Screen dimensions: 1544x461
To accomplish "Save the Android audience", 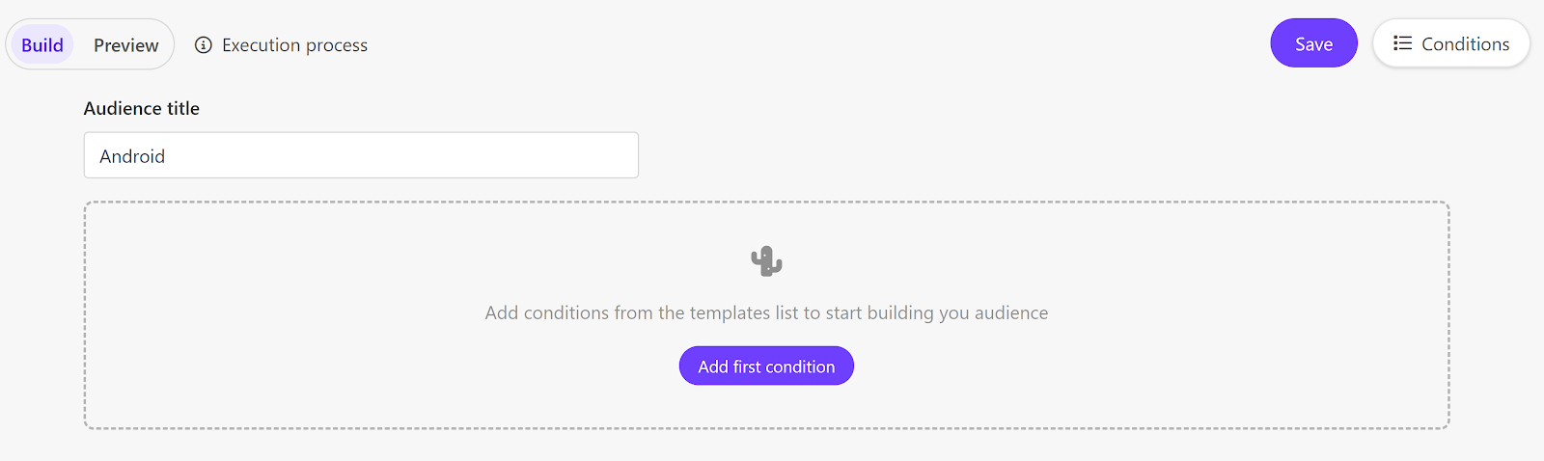I will pyautogui.click(x=1313, y=43).
